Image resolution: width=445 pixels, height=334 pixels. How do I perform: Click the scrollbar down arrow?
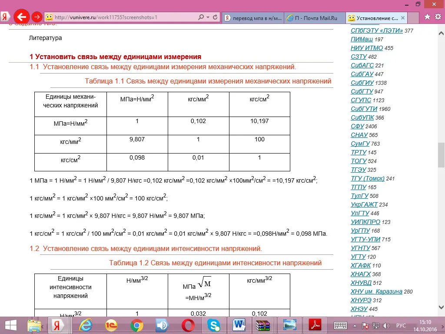[x=441, y=307]
